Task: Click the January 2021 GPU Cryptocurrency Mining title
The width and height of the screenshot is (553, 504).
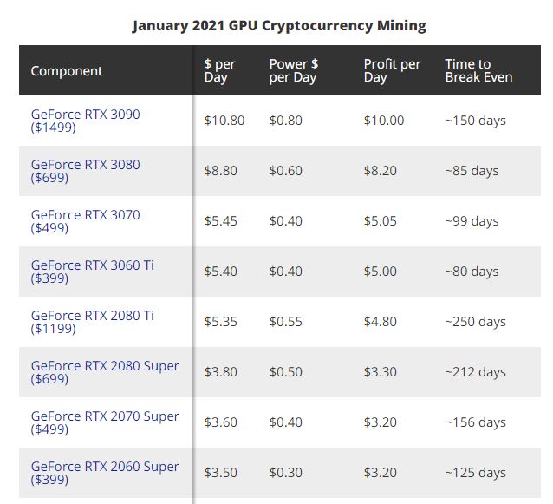Action: (x=279, y=26)
